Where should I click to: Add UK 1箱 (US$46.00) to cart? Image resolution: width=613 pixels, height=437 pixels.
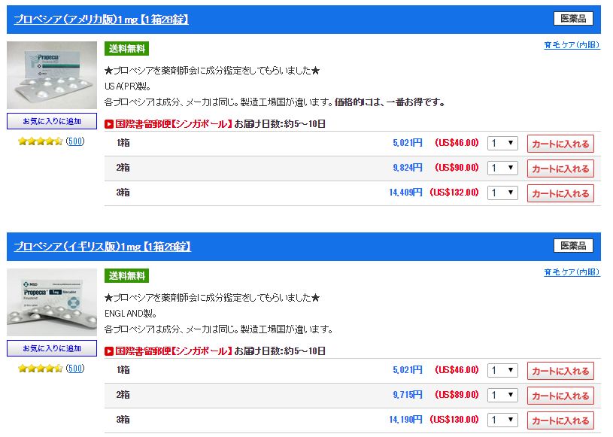click(560, 371)
